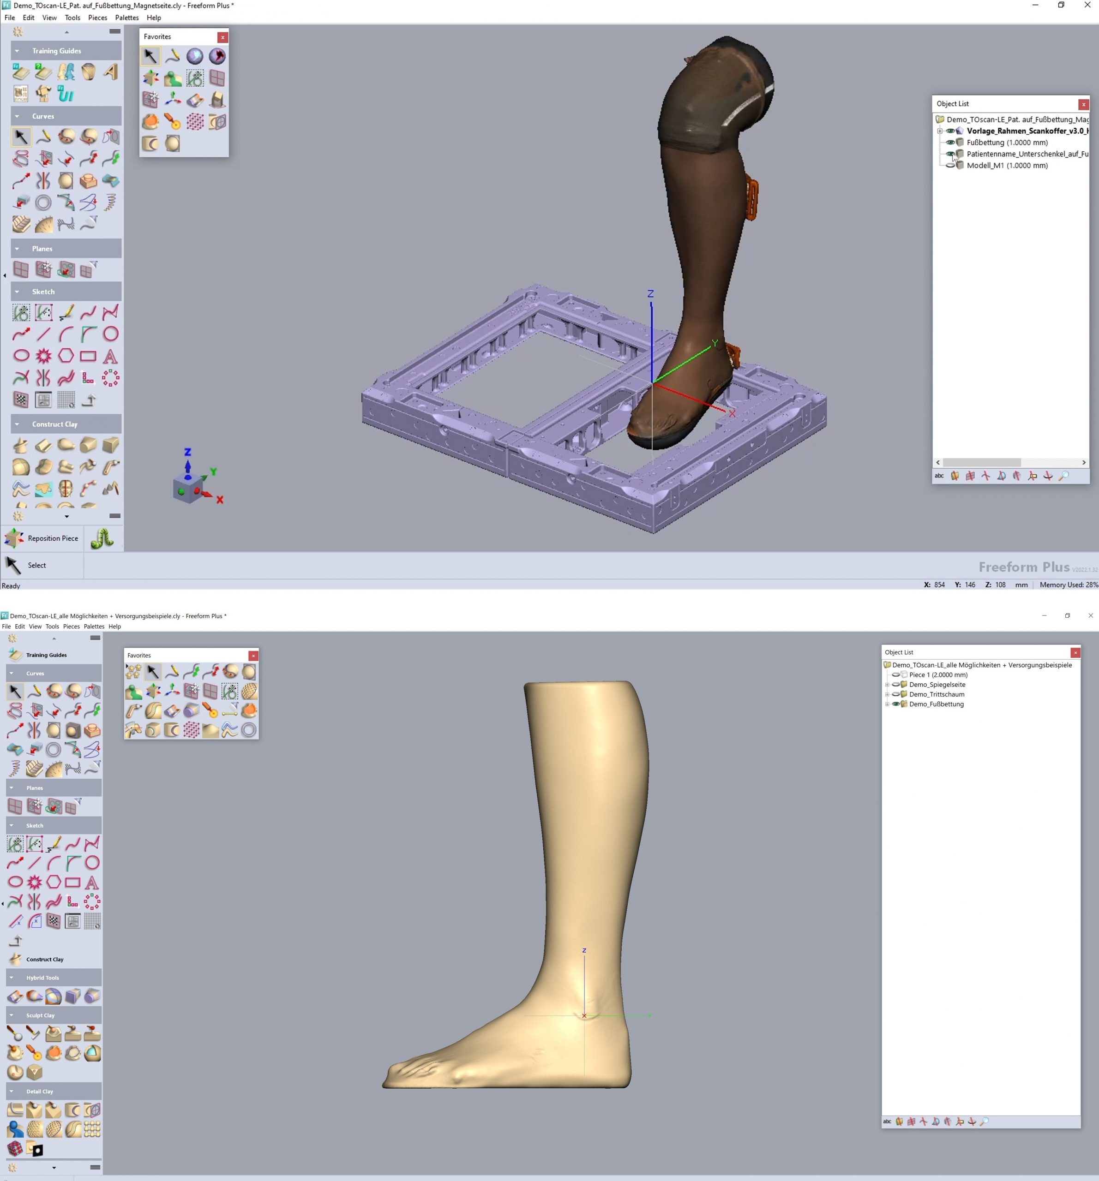Open the spiral helix curve tool, upper window

[111, 203]
